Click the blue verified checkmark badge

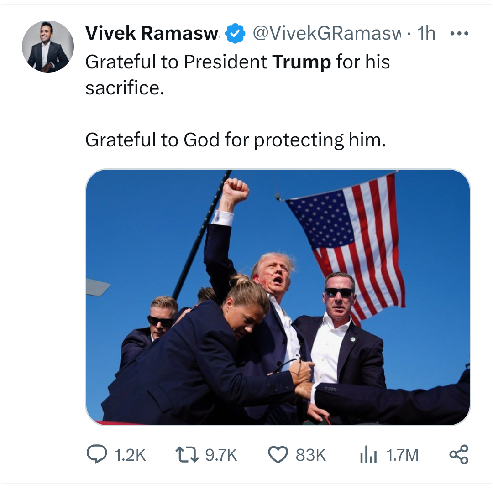(x=236, y=34)
